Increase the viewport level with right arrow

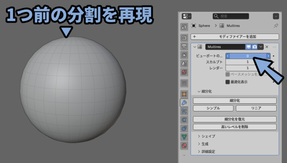pos(268,56)
